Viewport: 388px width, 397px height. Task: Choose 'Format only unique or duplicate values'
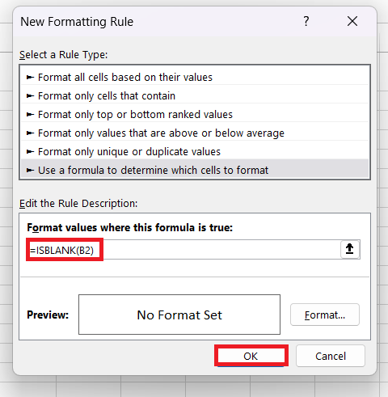click(195, 152)
